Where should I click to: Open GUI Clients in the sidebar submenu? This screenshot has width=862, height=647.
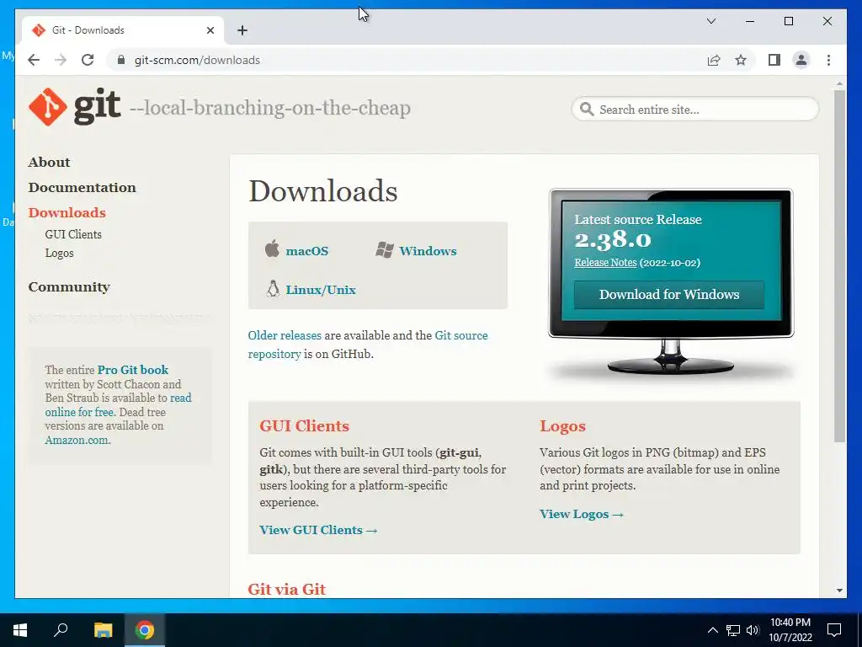(x=73, y=234)
